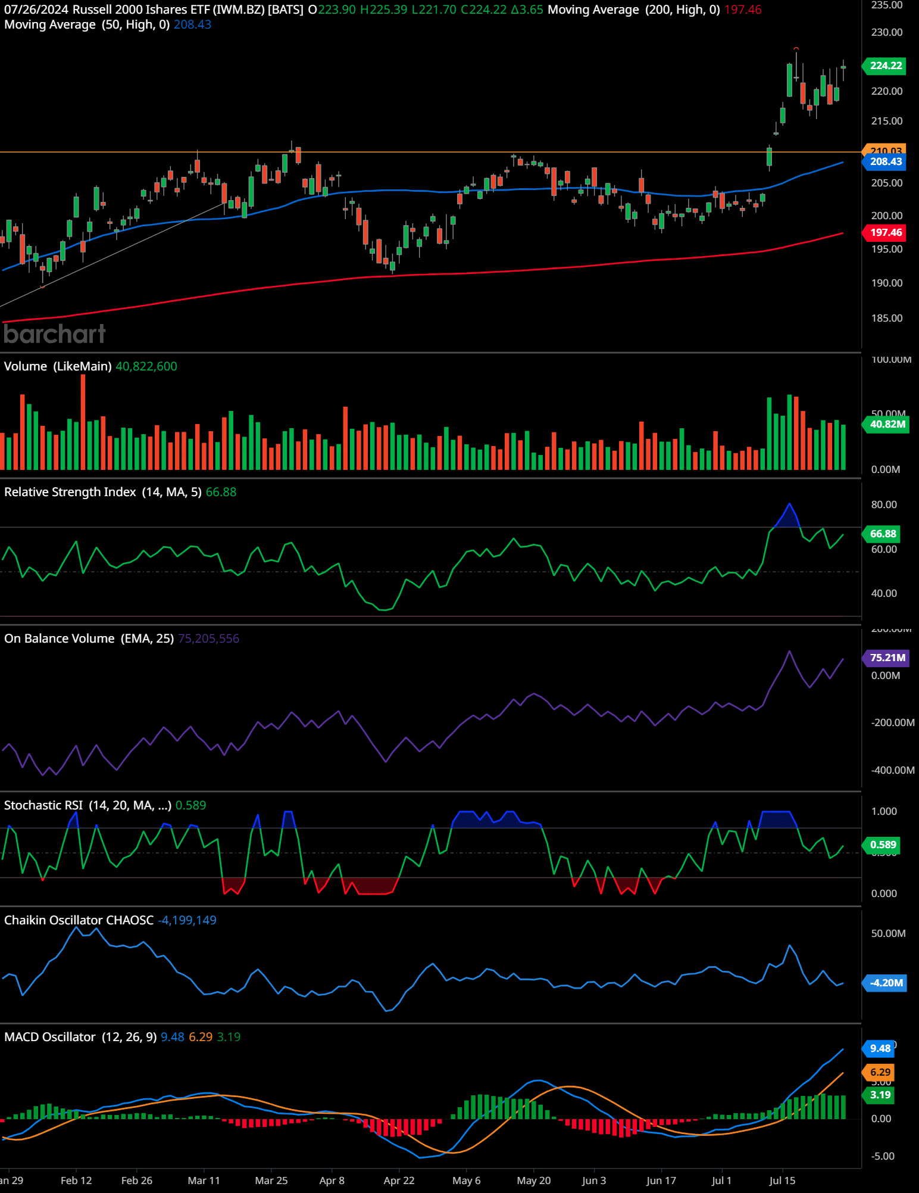
Task: Click the 'Mar 25' date axis label
Action: tap(271, 1180)
